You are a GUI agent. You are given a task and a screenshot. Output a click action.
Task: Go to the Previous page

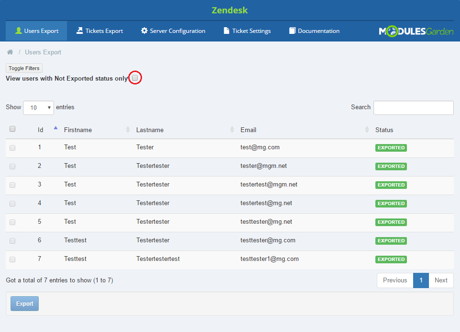(395, 280)
